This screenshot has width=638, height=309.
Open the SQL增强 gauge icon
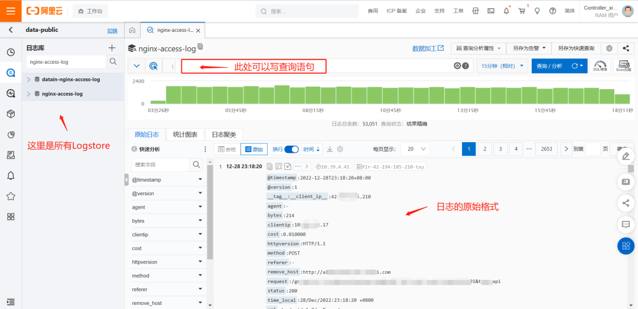point(600,66)
